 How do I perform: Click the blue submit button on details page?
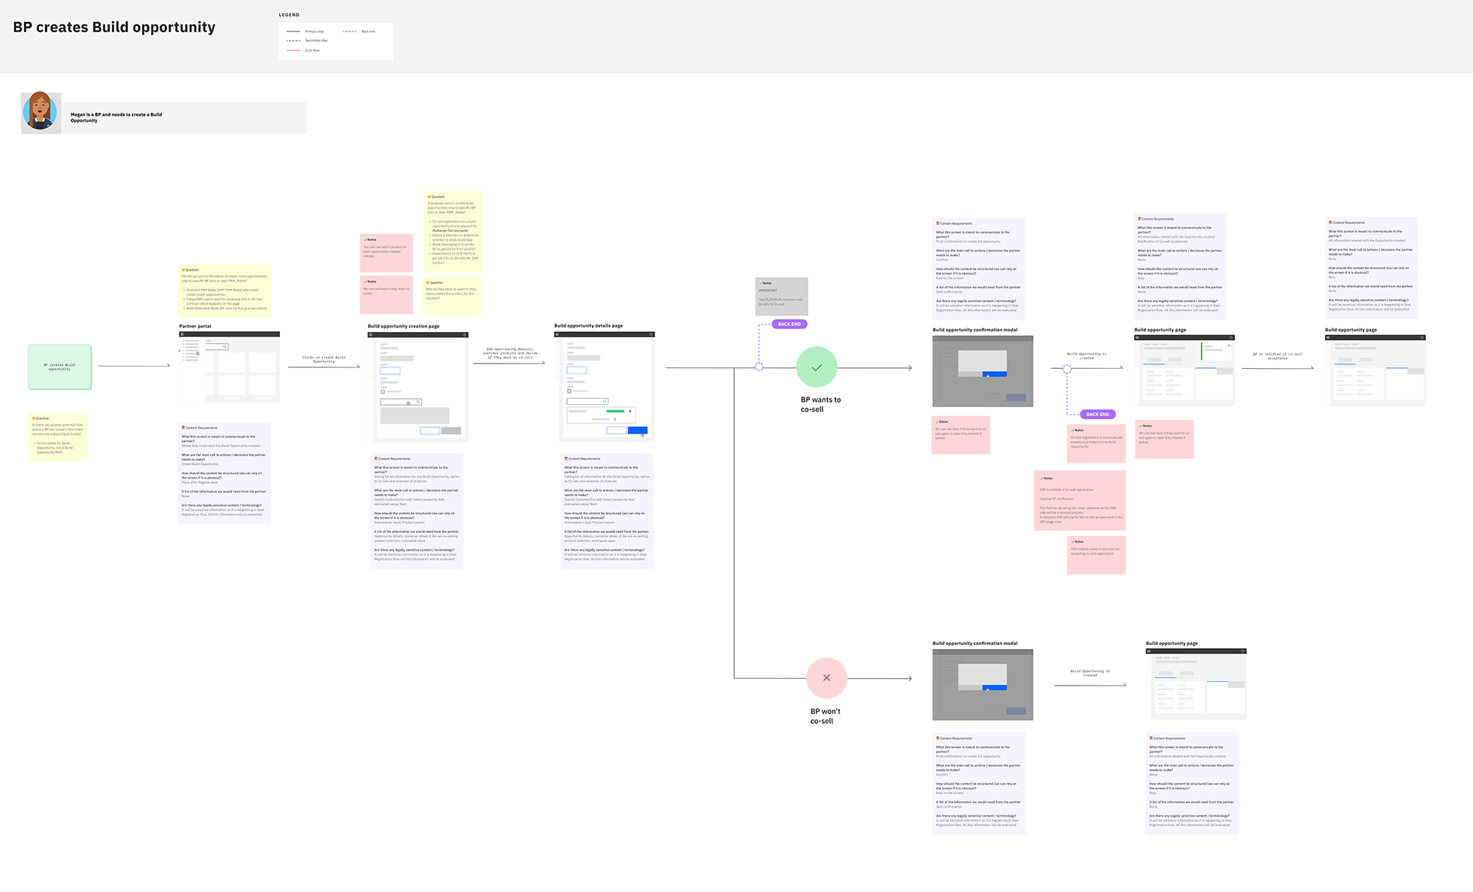tap(638, 430)
